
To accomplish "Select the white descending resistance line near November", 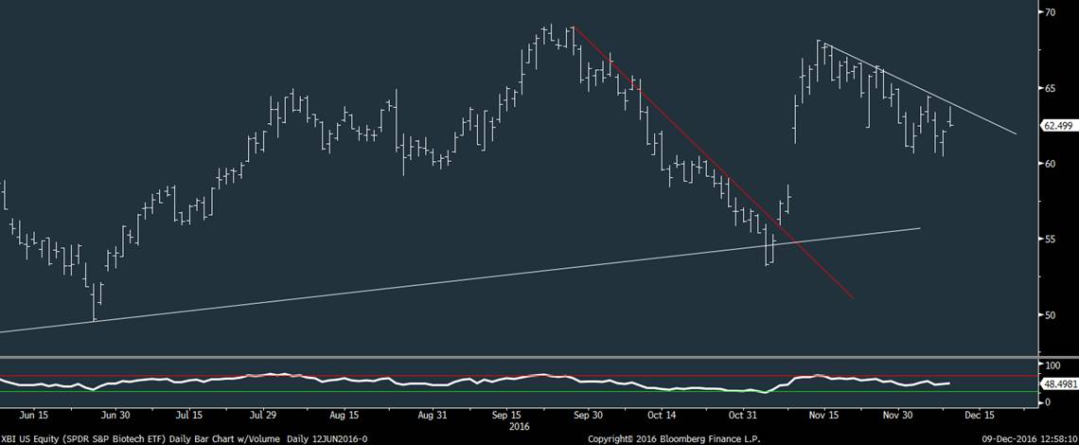I will (x=920, y=90).
